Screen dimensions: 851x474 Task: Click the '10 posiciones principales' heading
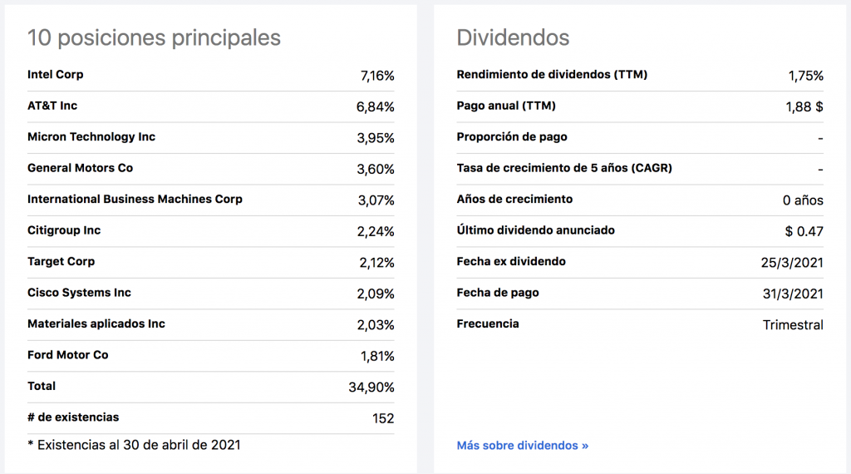(x=154, y=37)
